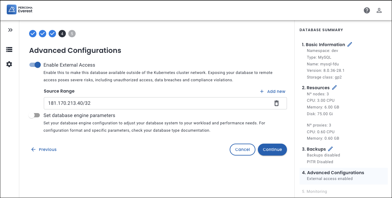392x198 pixels.
Task: Open the user profile icon
Action: pyautogui.click(x=379, y=10)
